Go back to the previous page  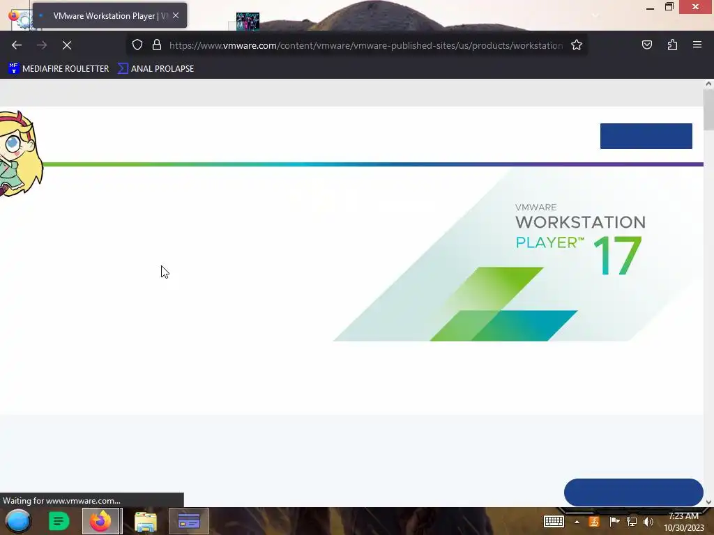(17, 45)
